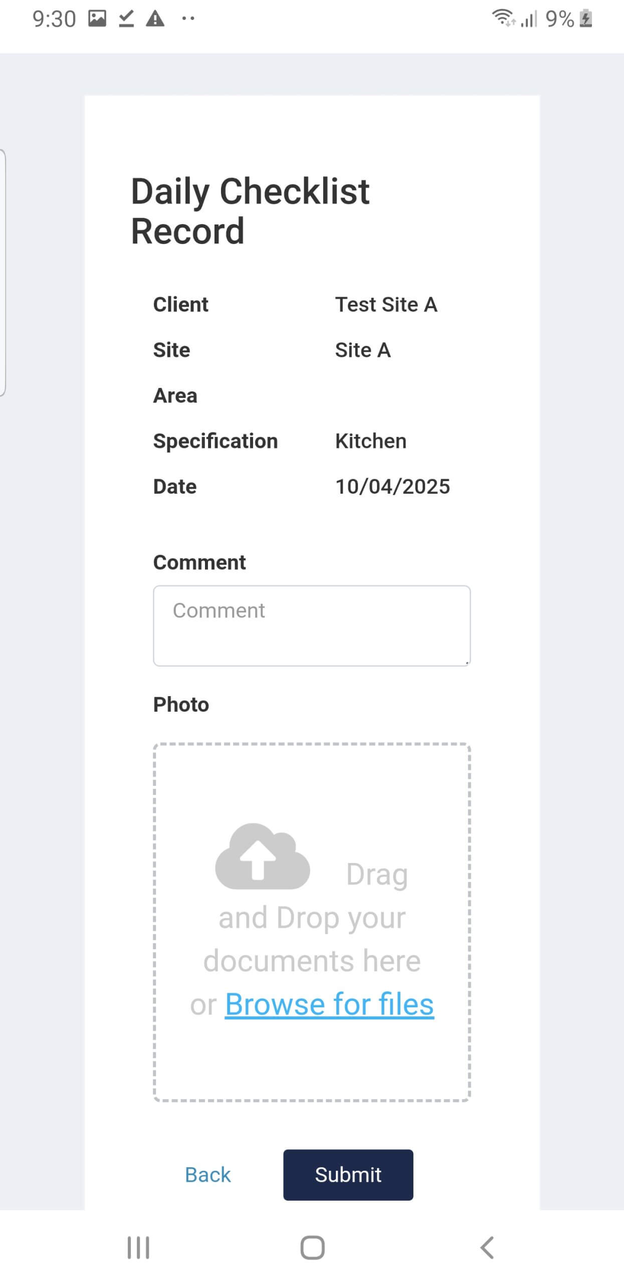
Task: Click the 'Area' field label
Action: point(175,395)
